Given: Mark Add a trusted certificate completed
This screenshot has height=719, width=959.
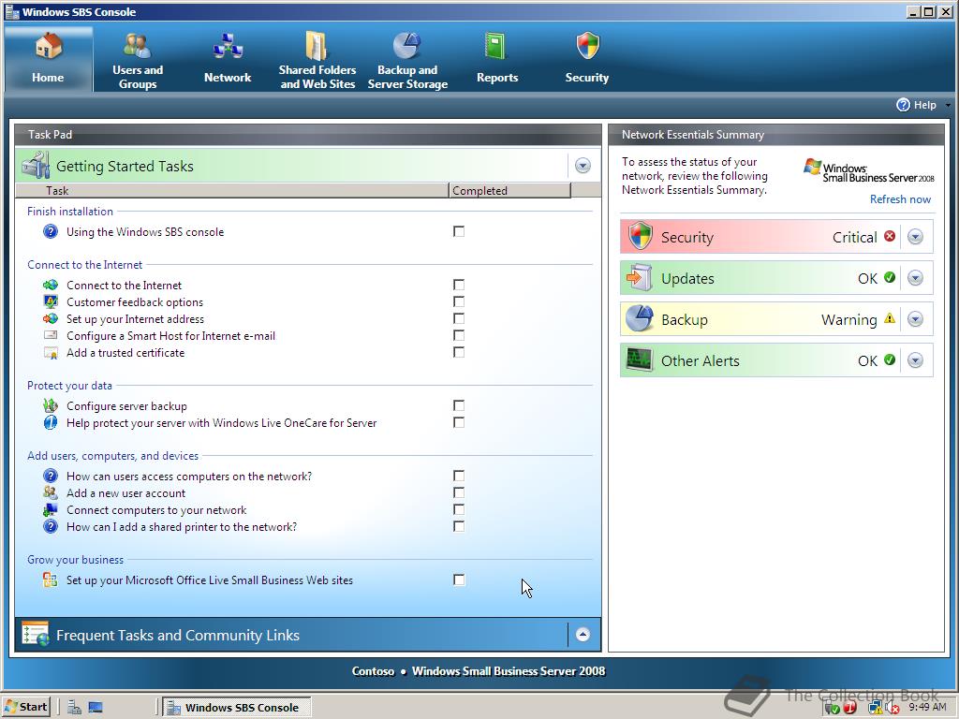Looking at the screenshot, I should (x=459, y=352).
